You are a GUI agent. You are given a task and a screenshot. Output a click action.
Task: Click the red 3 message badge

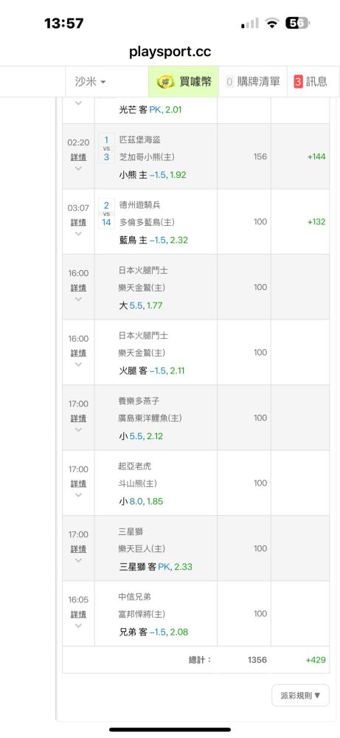298,81
